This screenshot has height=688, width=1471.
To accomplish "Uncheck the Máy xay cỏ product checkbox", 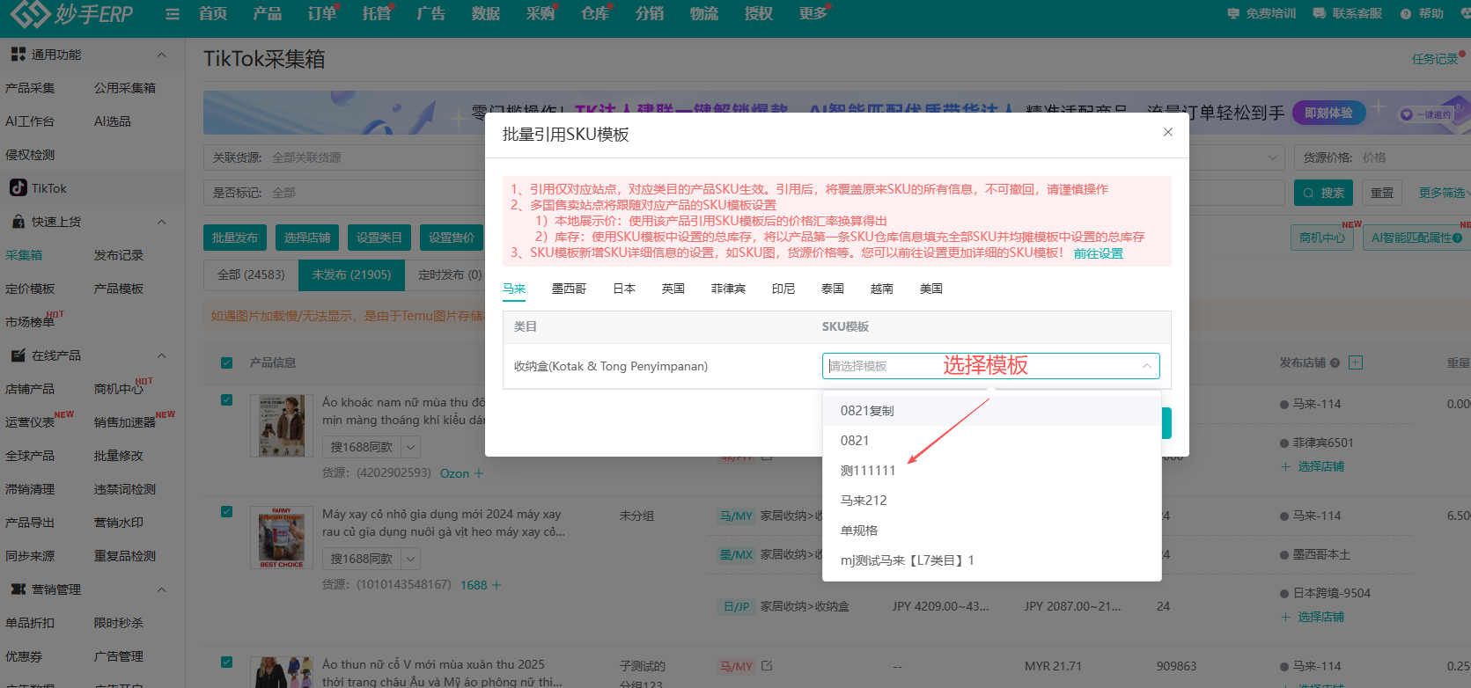I will coord(227,512).
